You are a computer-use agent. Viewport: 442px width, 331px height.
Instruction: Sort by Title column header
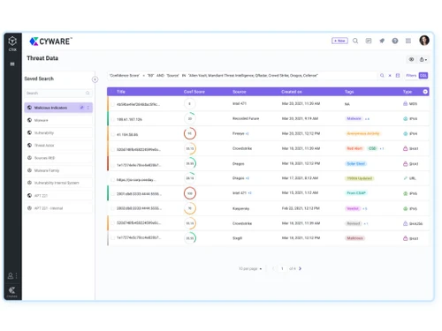121,92
